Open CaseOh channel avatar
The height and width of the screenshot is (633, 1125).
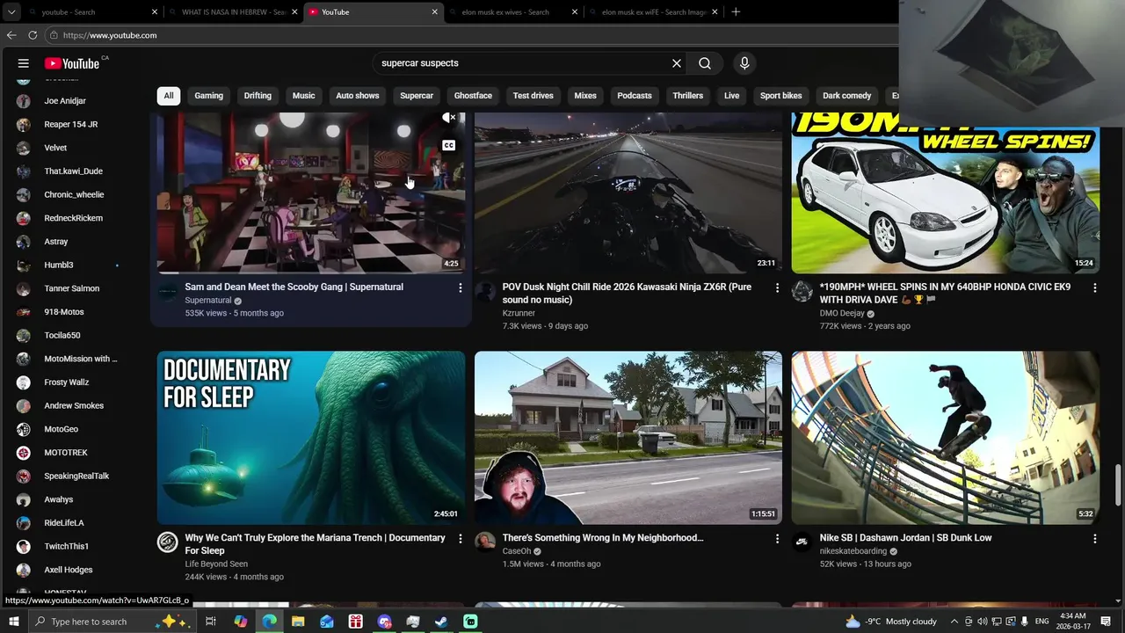coord(485,542)
